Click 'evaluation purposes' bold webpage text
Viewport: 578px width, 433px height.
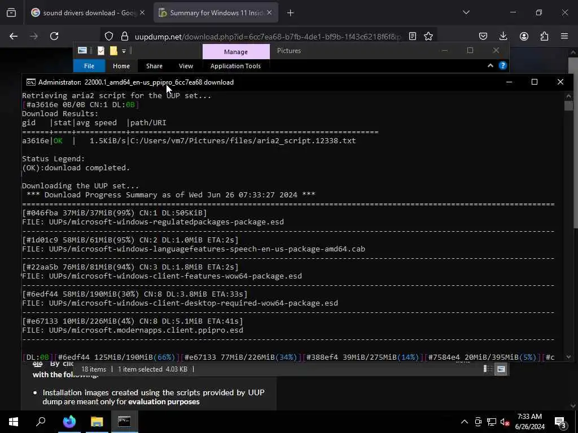click(x=164, y=401)
